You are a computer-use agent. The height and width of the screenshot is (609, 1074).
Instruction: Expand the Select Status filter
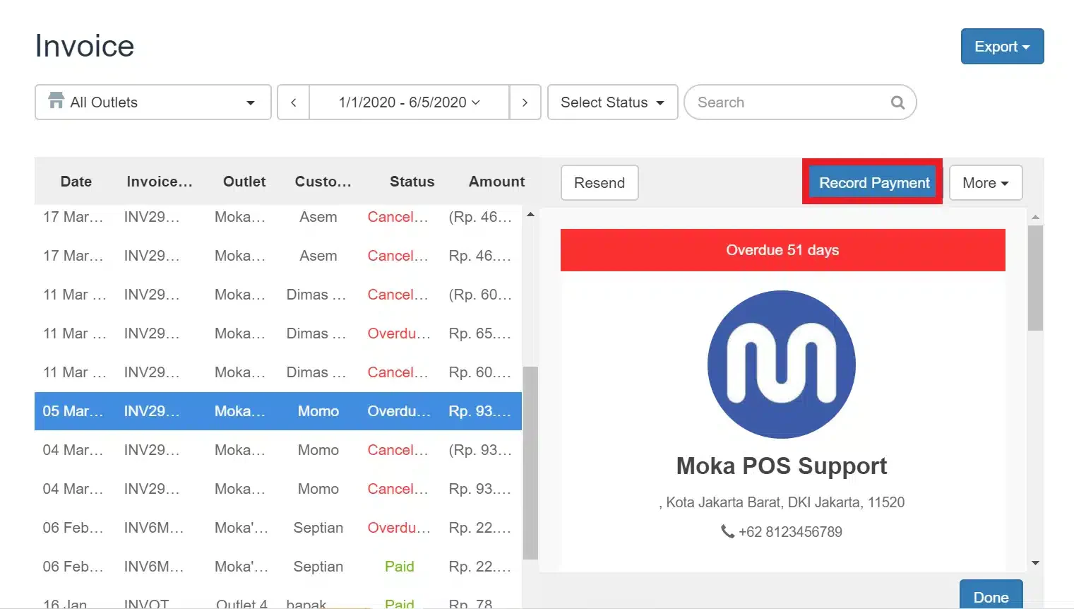613,102
